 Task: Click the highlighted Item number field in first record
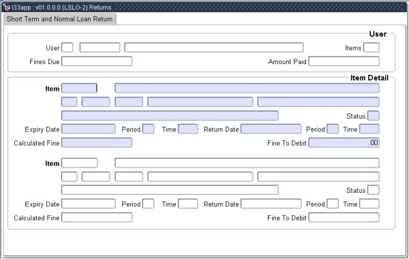point(80,88)
